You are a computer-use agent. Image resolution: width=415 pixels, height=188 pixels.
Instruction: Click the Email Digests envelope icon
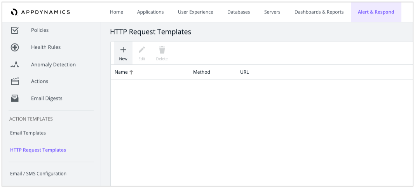(x=14, y=98)
